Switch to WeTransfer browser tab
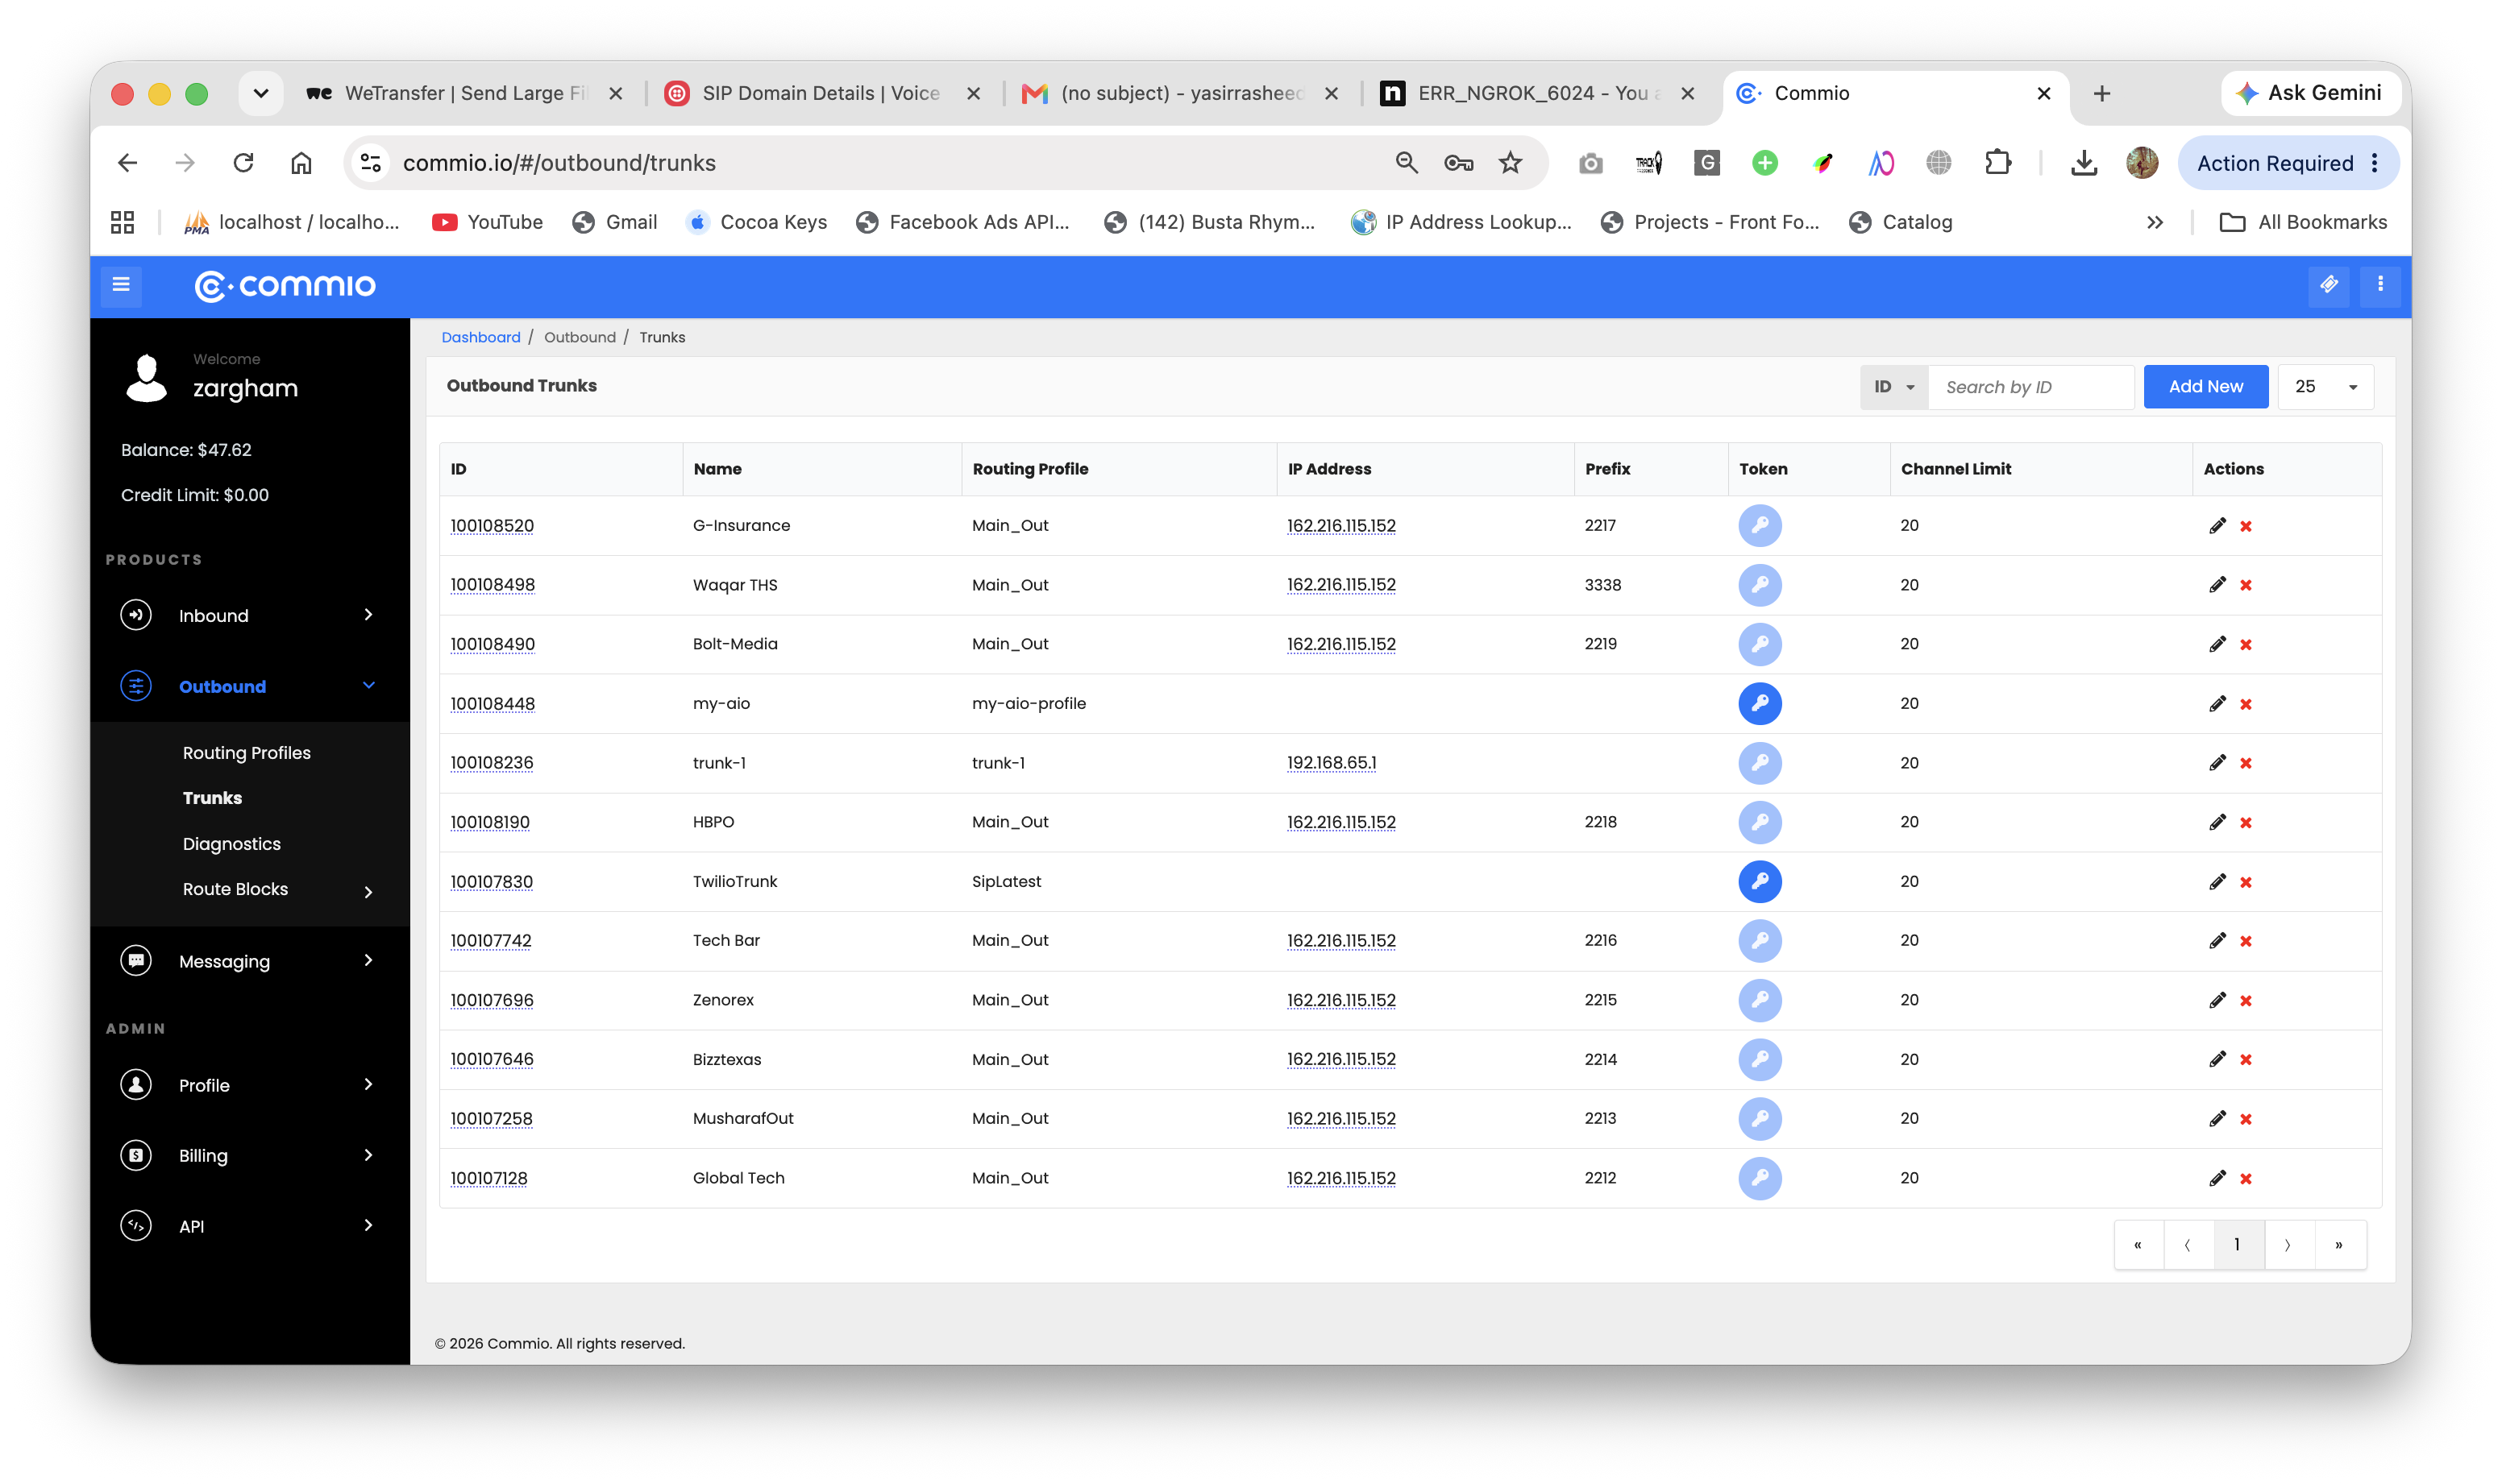Screen dimensions: 2502x1484 tap(465, 93)
